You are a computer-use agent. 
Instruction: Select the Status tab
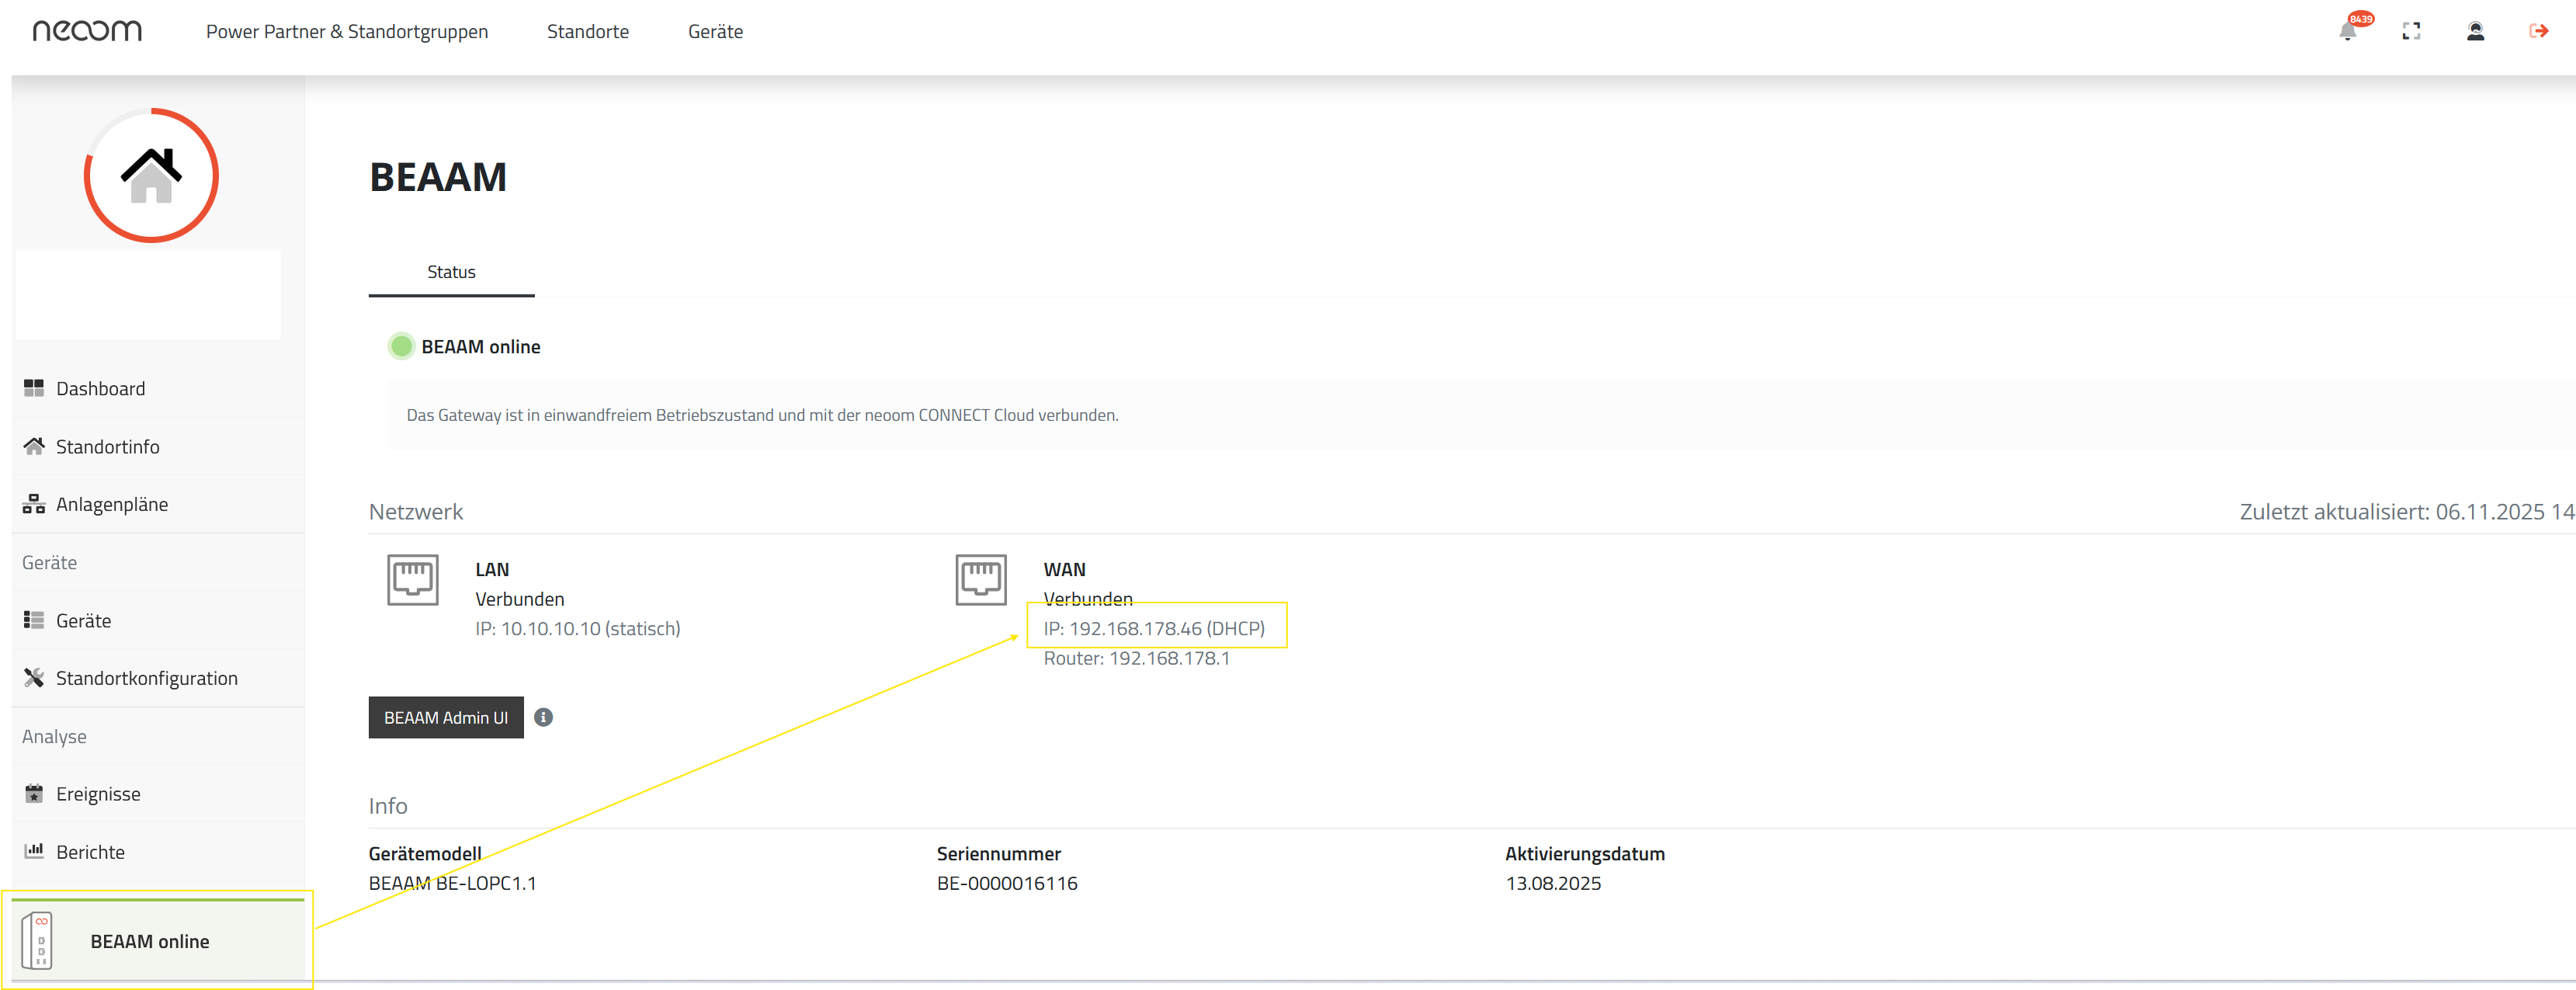pos(451,272)
